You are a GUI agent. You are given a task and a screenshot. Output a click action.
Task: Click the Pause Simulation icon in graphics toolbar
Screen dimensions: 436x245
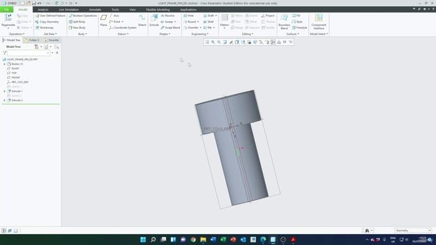(x=285, y=42)
